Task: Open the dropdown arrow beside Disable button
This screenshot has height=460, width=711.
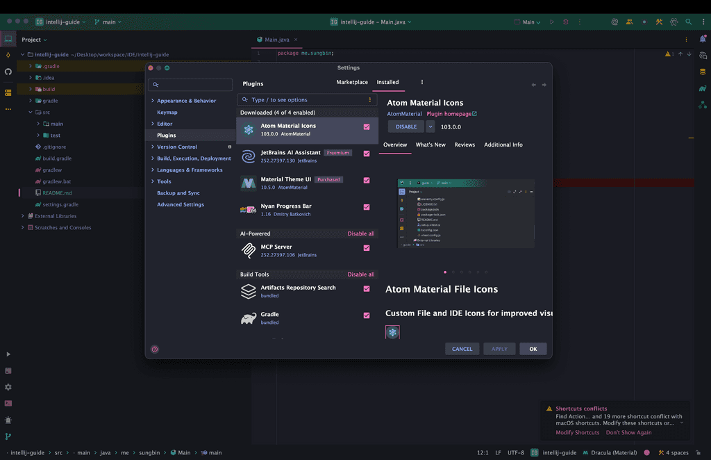Action: (430, 126)
